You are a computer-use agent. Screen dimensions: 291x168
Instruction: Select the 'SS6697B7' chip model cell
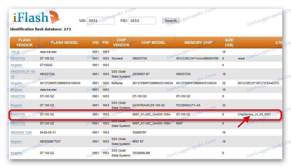click(139, 132)
